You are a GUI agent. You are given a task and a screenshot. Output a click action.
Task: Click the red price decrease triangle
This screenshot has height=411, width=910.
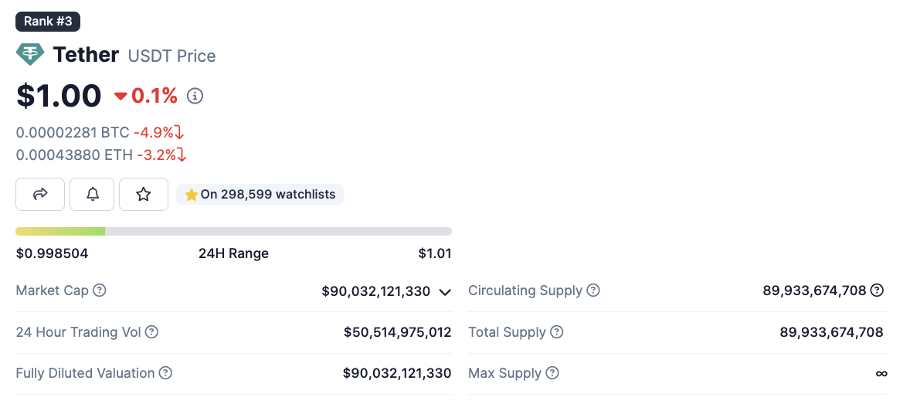click(121, 97)
